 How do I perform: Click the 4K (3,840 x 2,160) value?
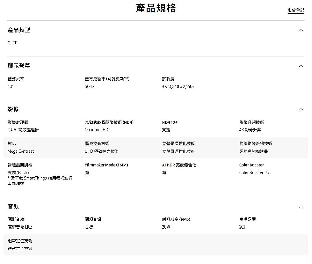click(x=178, y=86)
